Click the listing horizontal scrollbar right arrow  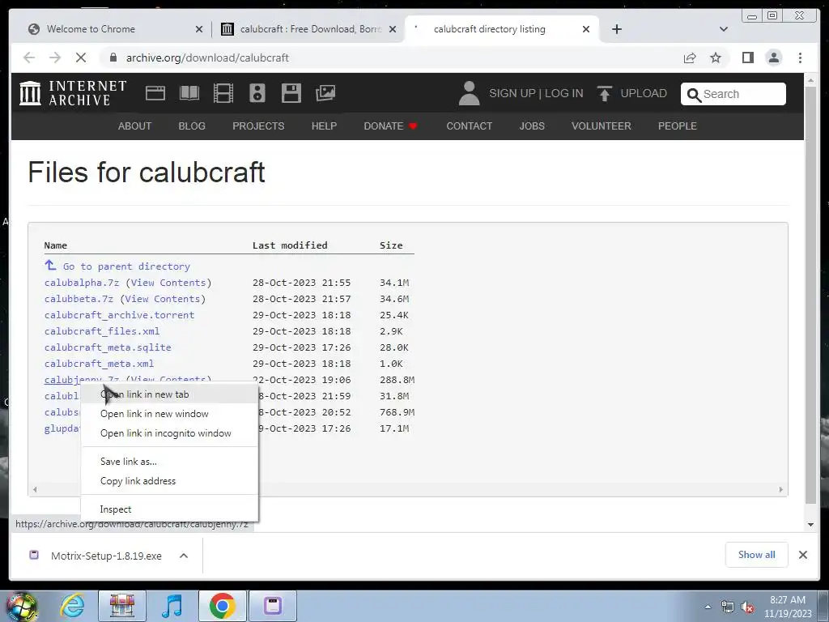pyautogui.click(x=781, y=490)
